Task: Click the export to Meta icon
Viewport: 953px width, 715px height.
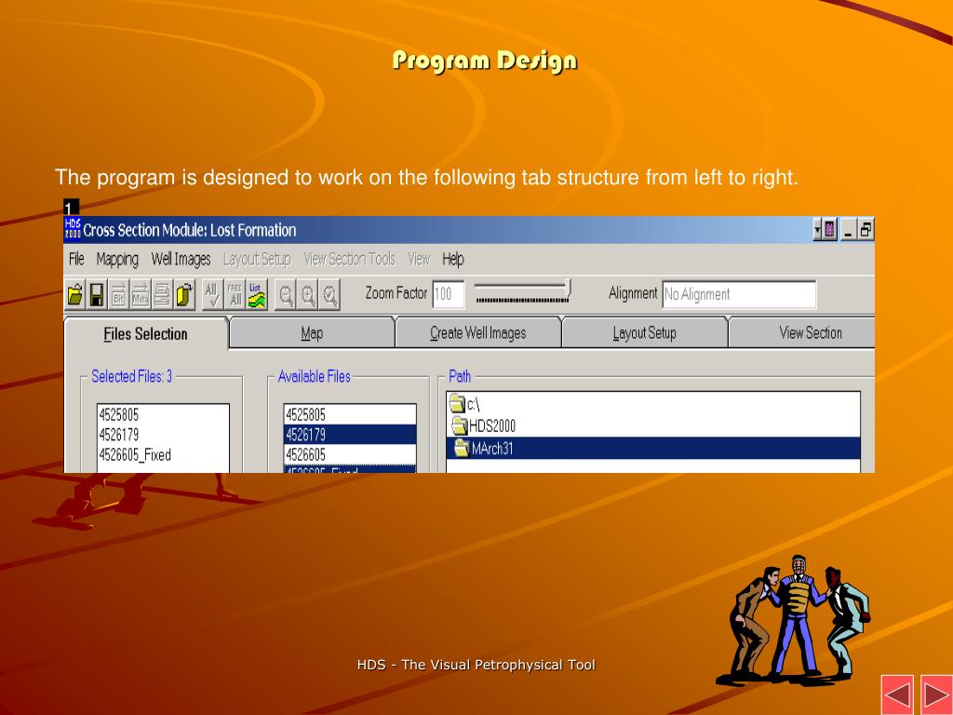Action: click(141, 295)
